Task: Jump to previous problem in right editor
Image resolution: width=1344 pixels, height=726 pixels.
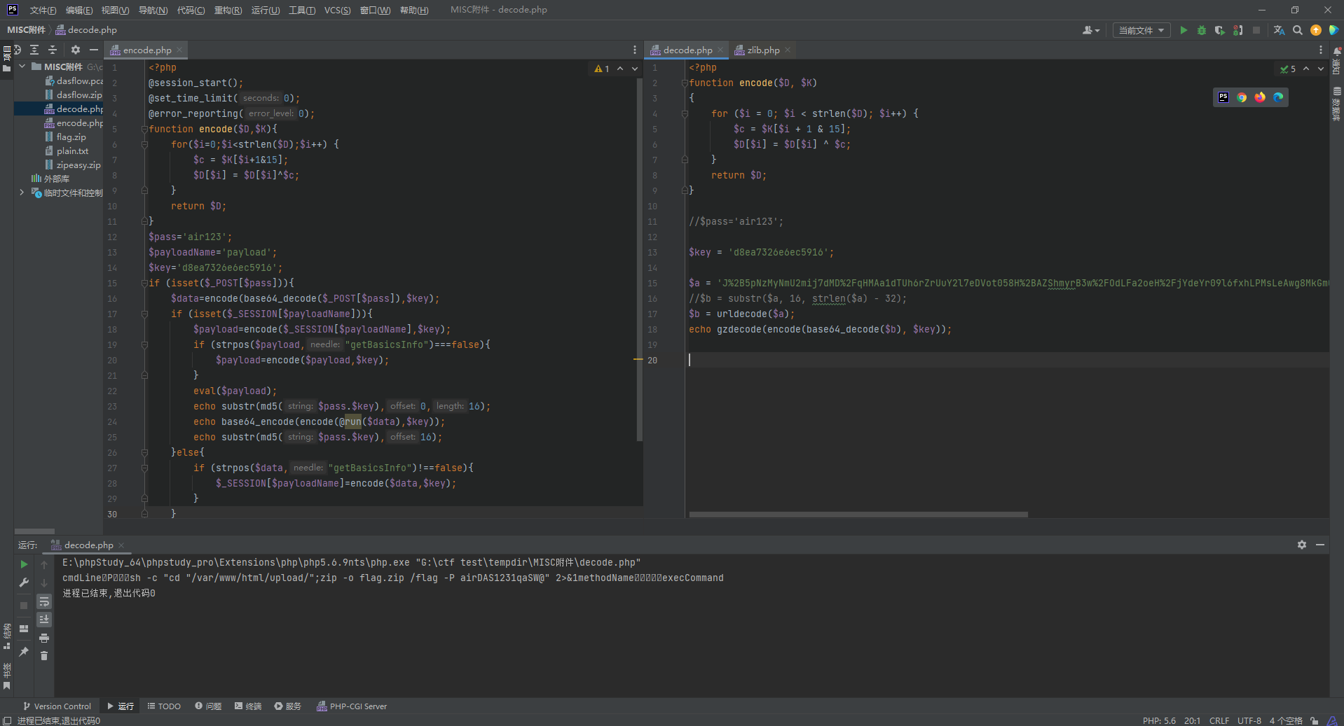Action: pos(1306,69)
